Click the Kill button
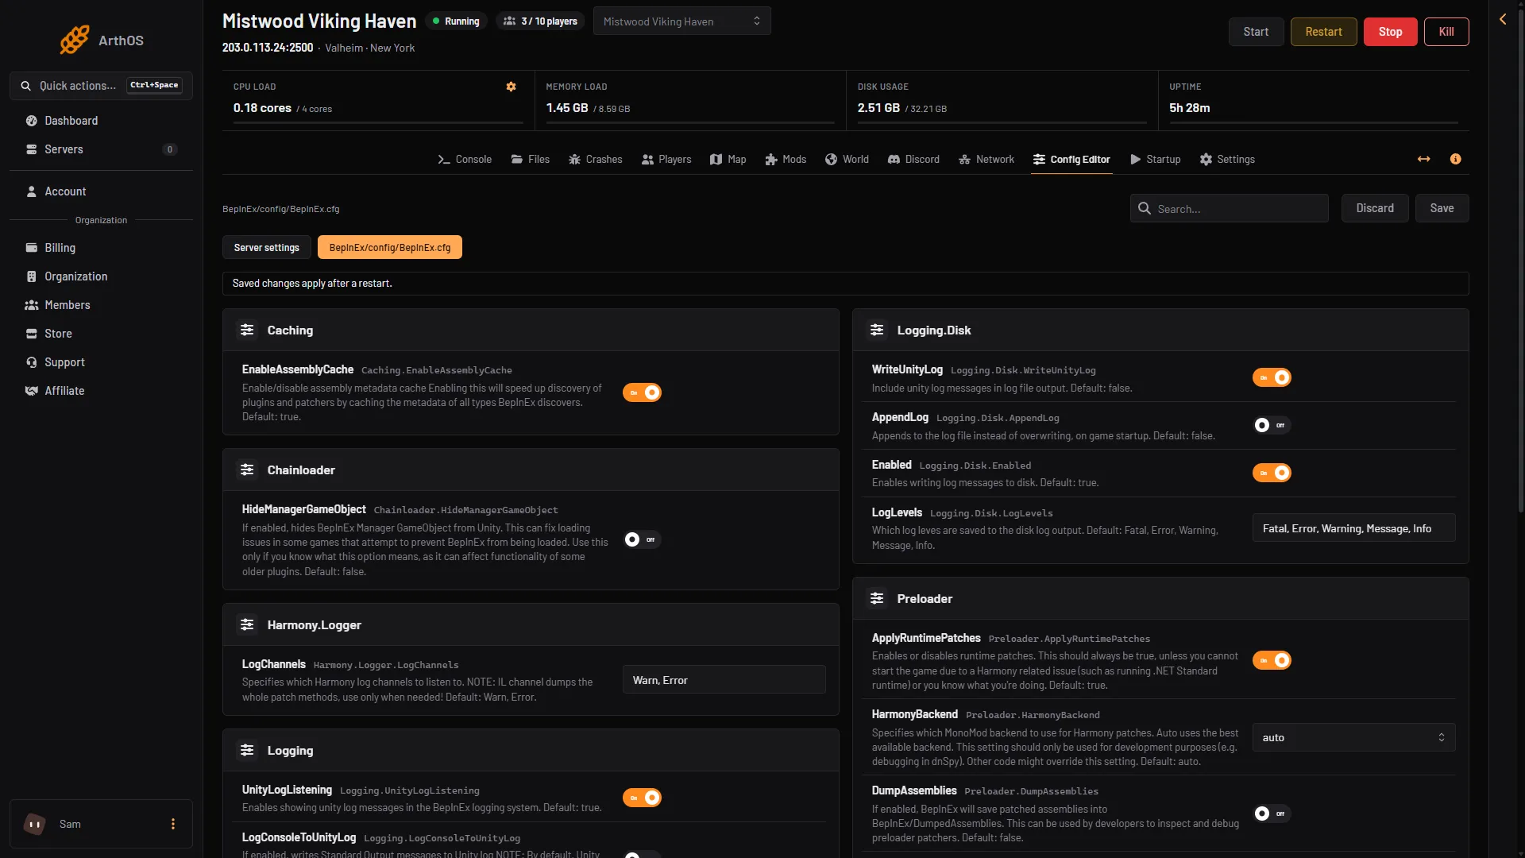This screenshot has height=858, width=1525. [1446, 32]
